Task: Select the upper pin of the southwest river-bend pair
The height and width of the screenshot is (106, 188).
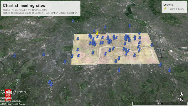Action: tap(49, 82)
